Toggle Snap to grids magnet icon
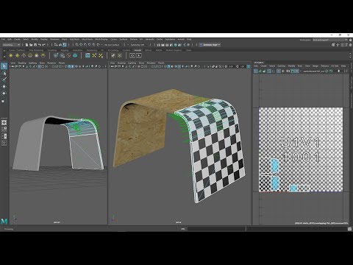The width and height of the screenshot is (353, 265). click(77, 45)
